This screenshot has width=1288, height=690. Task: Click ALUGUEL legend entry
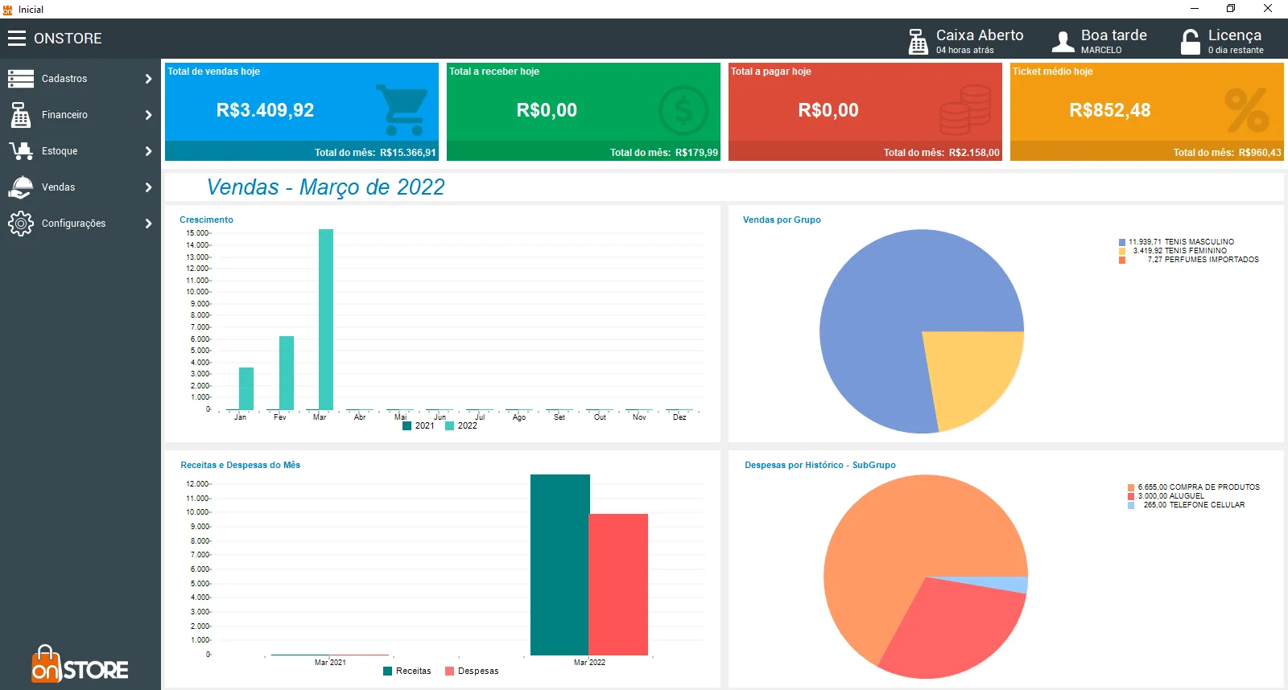tap(1166, 496)
